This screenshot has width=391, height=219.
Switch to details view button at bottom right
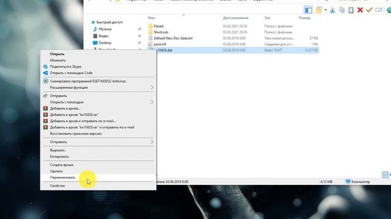tap(385, 175)
